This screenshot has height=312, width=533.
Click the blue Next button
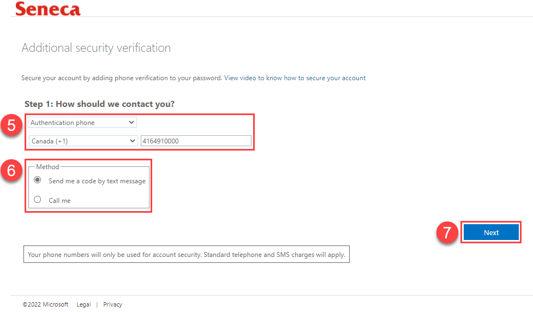[x=491, y=232]
